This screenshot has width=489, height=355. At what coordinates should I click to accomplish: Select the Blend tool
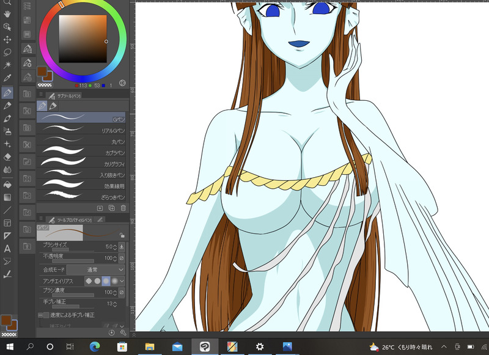pos(7,169)
